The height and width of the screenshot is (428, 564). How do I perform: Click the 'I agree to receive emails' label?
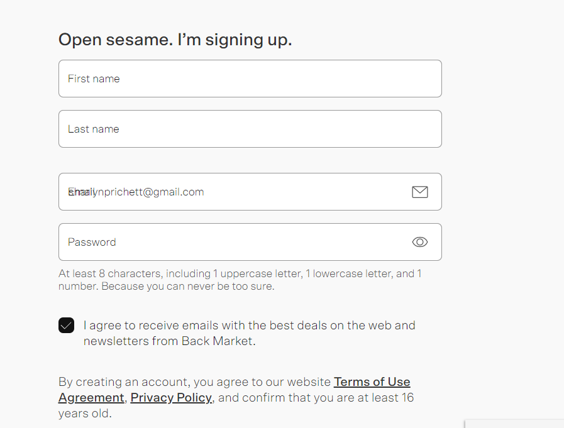click(249, 332)
